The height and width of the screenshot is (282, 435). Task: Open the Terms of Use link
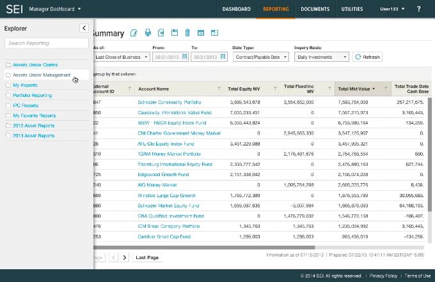418,276
